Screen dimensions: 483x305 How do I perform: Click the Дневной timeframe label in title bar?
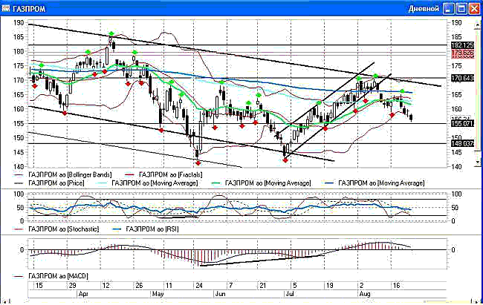[424, 9]
